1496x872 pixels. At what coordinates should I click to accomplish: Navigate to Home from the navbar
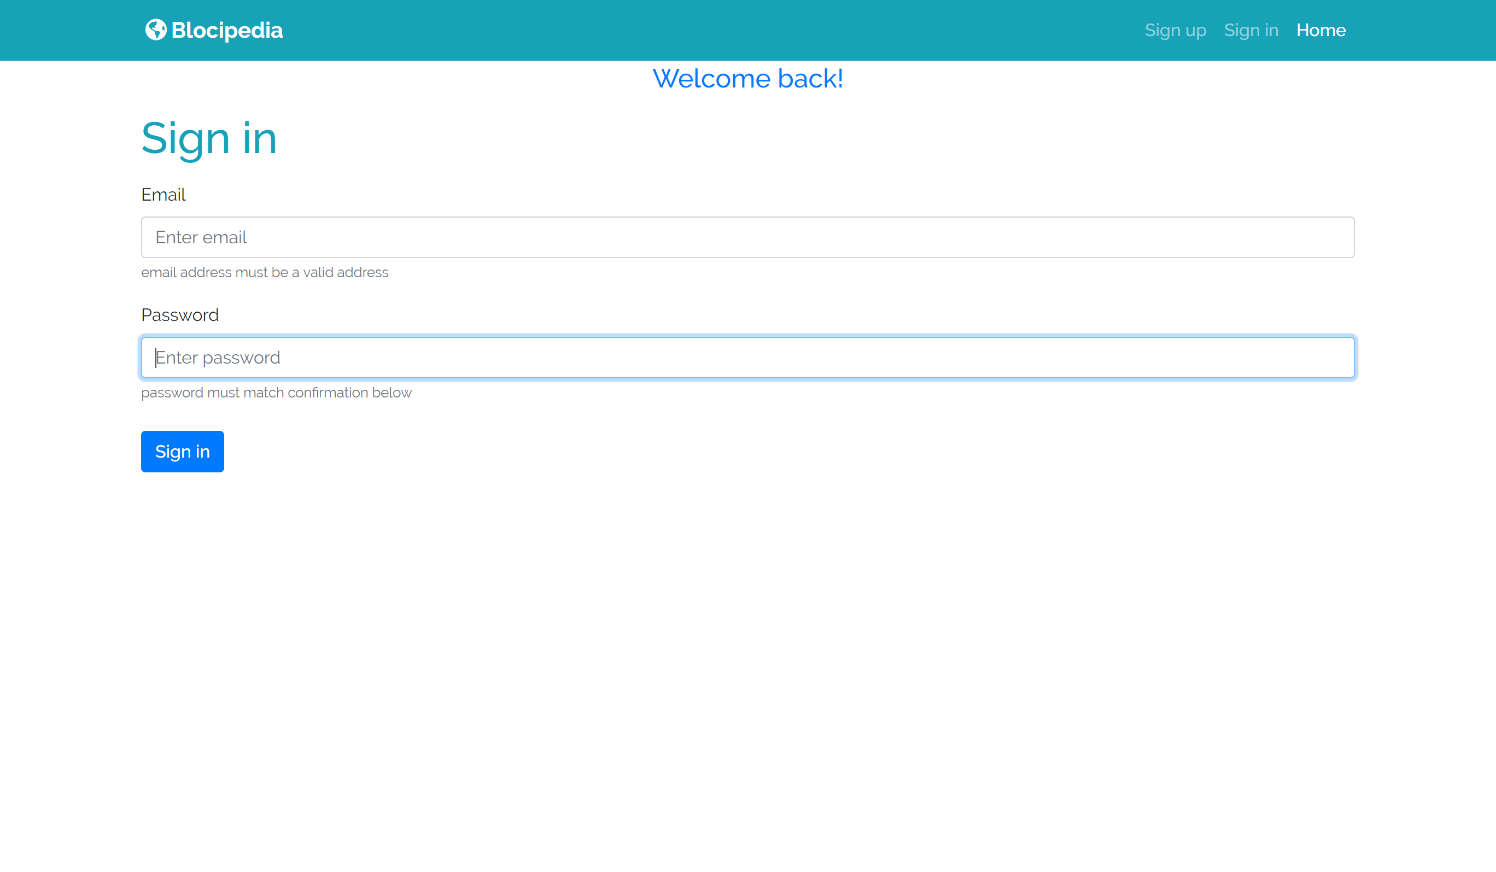click(x=1321, y=30)
